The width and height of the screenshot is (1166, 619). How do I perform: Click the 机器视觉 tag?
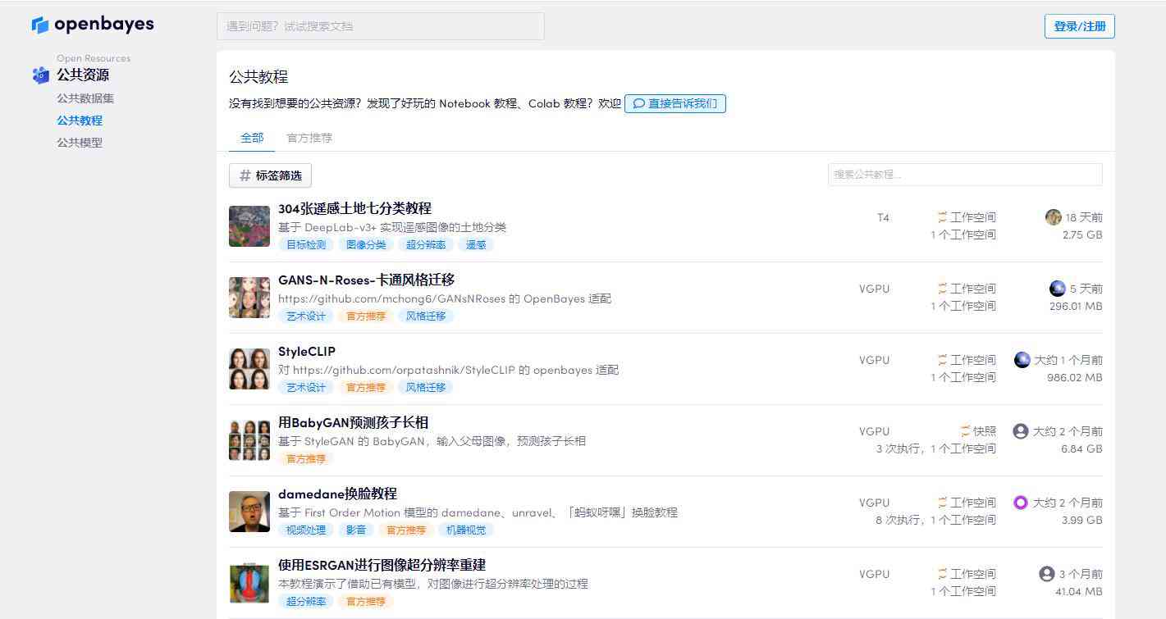466,530
